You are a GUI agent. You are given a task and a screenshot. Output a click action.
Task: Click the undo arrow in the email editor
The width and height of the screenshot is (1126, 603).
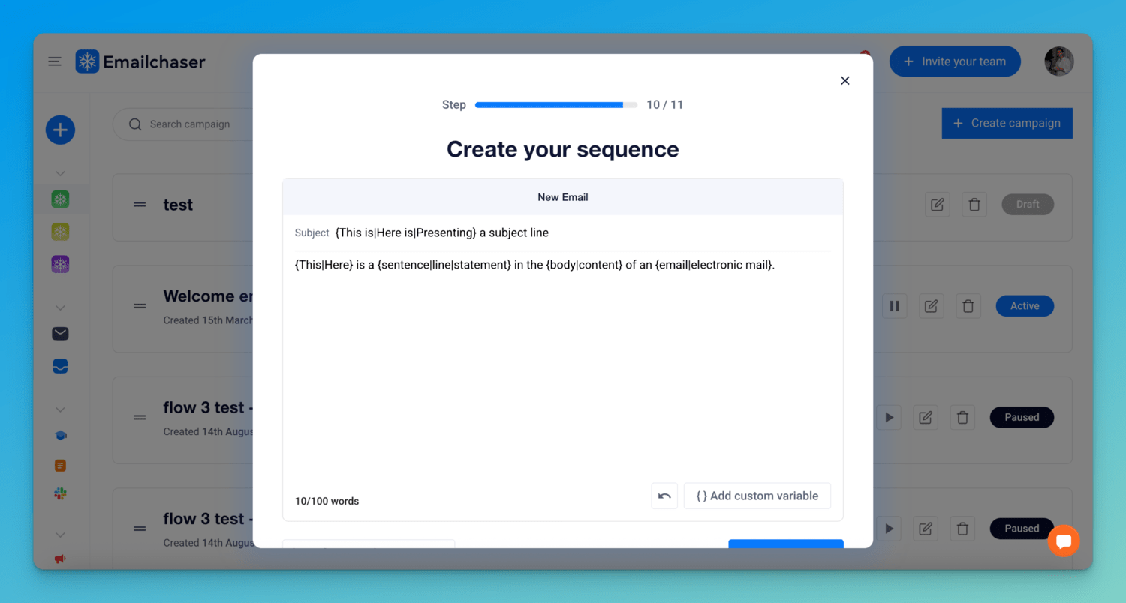tap(664, 496)
